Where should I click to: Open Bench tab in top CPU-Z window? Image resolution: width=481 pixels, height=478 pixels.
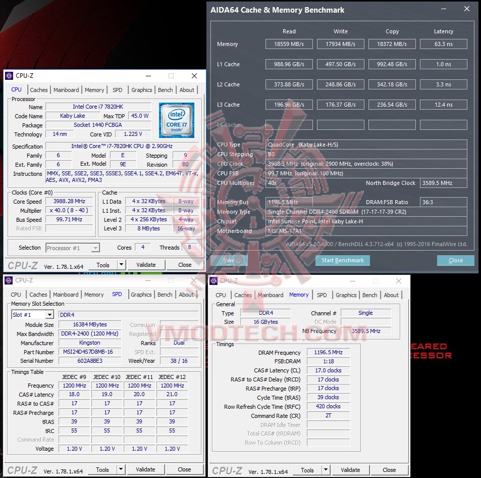pyautogui.click(x=166, y=90)
